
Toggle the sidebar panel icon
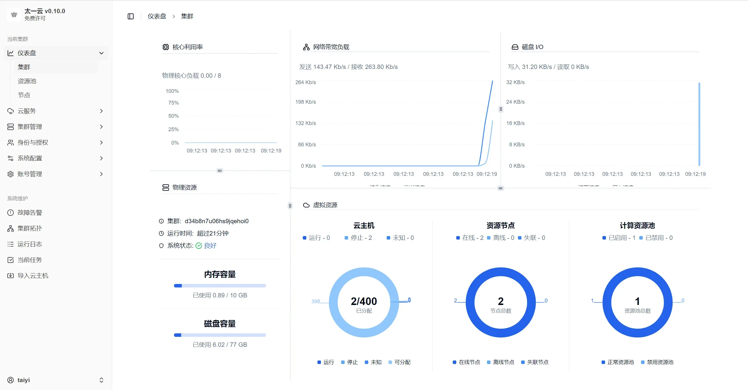(x=131, y=16)
